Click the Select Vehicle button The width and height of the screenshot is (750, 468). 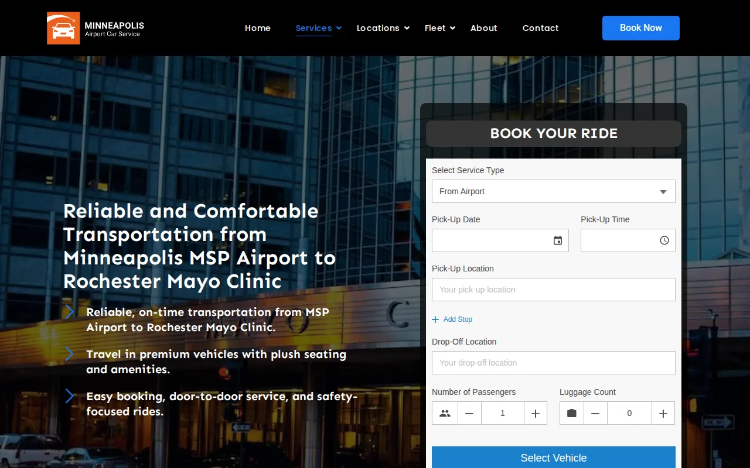pyautogui.click(x=554, y=457)
